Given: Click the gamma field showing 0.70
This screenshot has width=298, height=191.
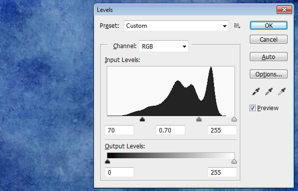Looking at the screenshot, I should pyautogui.click(x=170, y=130).
